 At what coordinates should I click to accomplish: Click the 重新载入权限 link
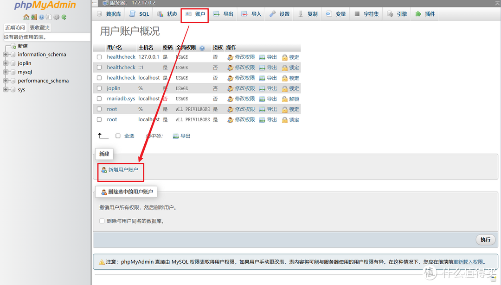[468, 262]
